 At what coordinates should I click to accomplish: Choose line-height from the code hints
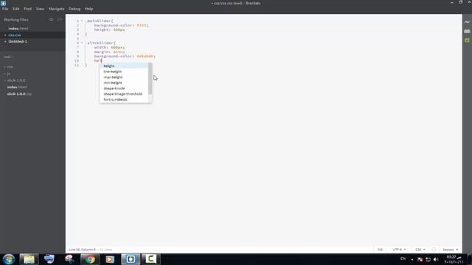[124, 71]
